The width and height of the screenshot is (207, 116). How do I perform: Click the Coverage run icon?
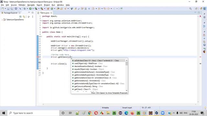[x=36, y=9]
